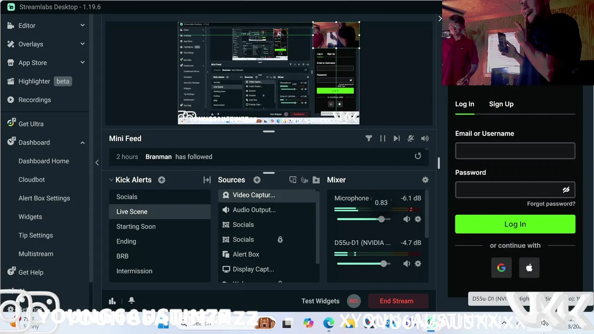Collapse the left sidebar arrow

(x=97, y=162)
